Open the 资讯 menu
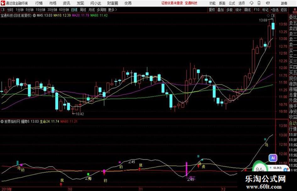This screenshot has width=297, height=191. tap(67, 3)
